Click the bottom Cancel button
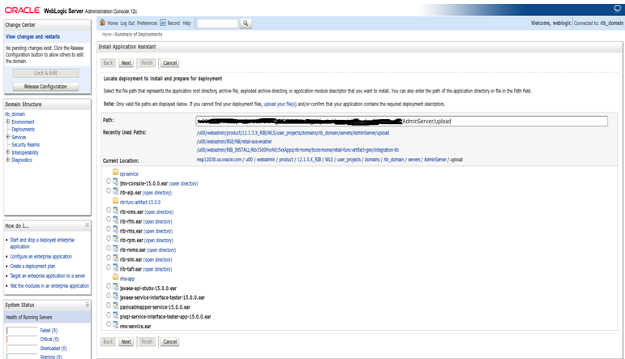 tap(169, 342)
